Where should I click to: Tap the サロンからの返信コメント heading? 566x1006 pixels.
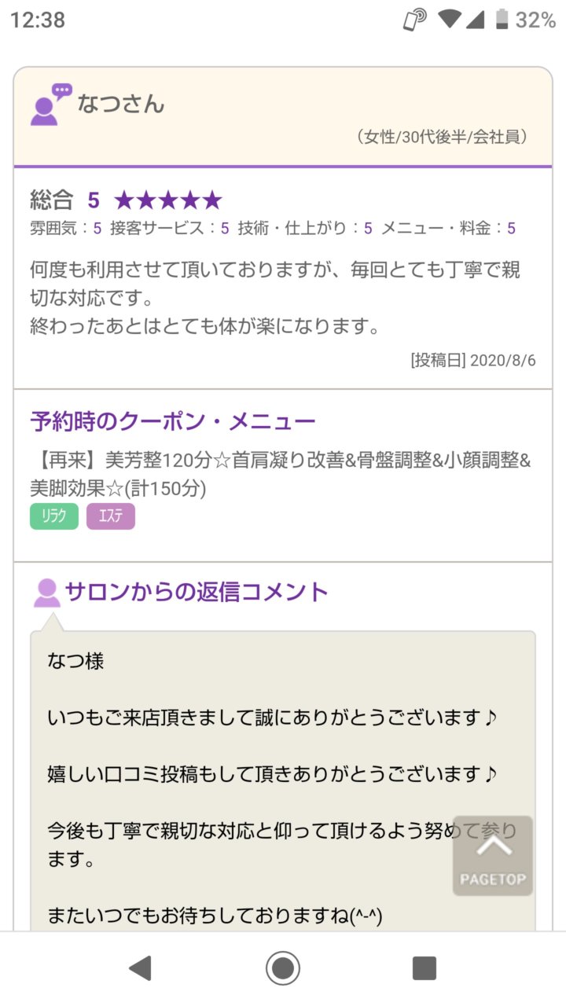pos(197,591)
